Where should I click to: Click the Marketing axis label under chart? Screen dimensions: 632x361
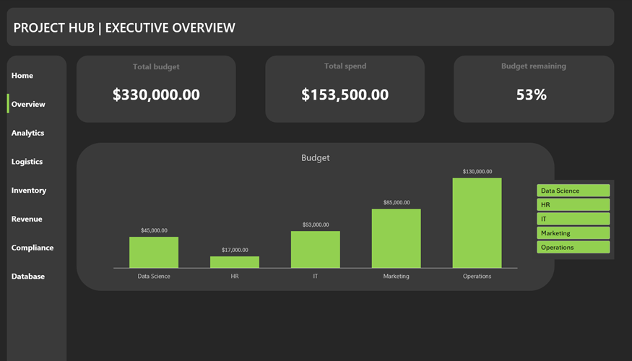point(397,277)
